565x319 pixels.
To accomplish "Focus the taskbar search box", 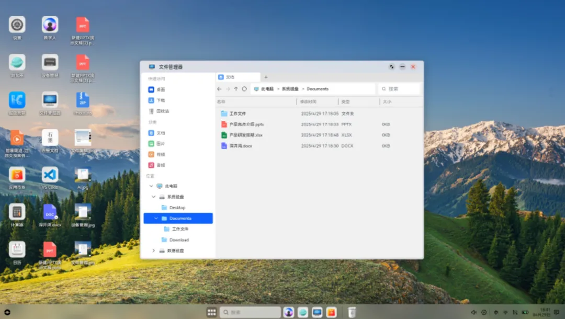I will point(251,312).
